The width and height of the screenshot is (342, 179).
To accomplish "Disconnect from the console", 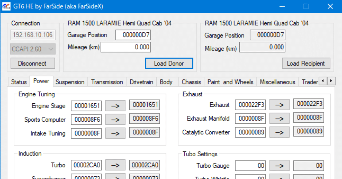I will point(32,64).
